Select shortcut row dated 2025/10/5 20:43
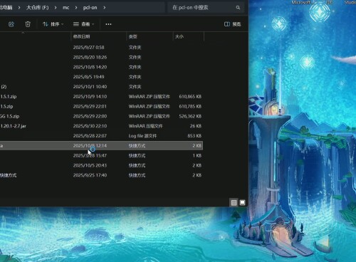 [101, 165]
